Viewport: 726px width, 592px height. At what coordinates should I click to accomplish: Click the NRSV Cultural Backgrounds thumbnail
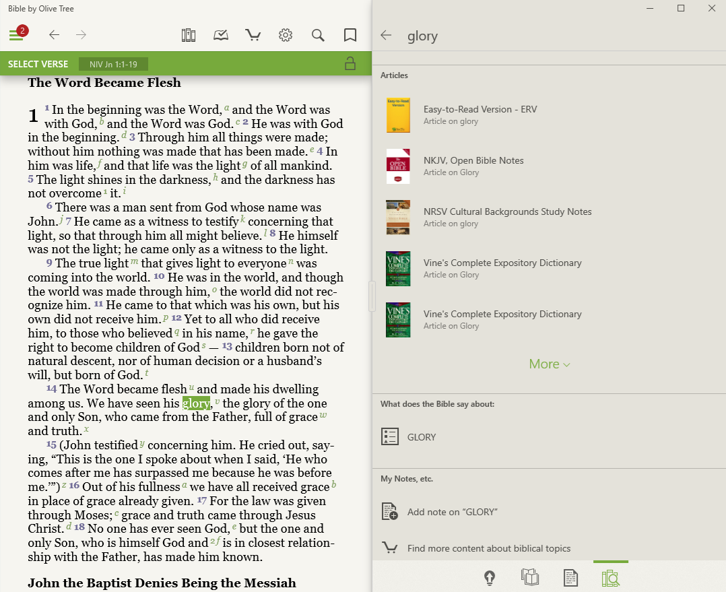pos(398,217)
